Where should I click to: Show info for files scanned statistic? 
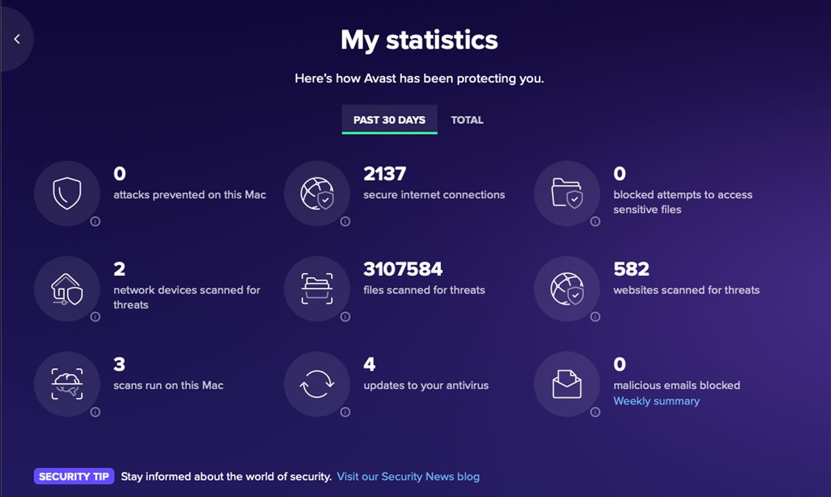[345, 317]
